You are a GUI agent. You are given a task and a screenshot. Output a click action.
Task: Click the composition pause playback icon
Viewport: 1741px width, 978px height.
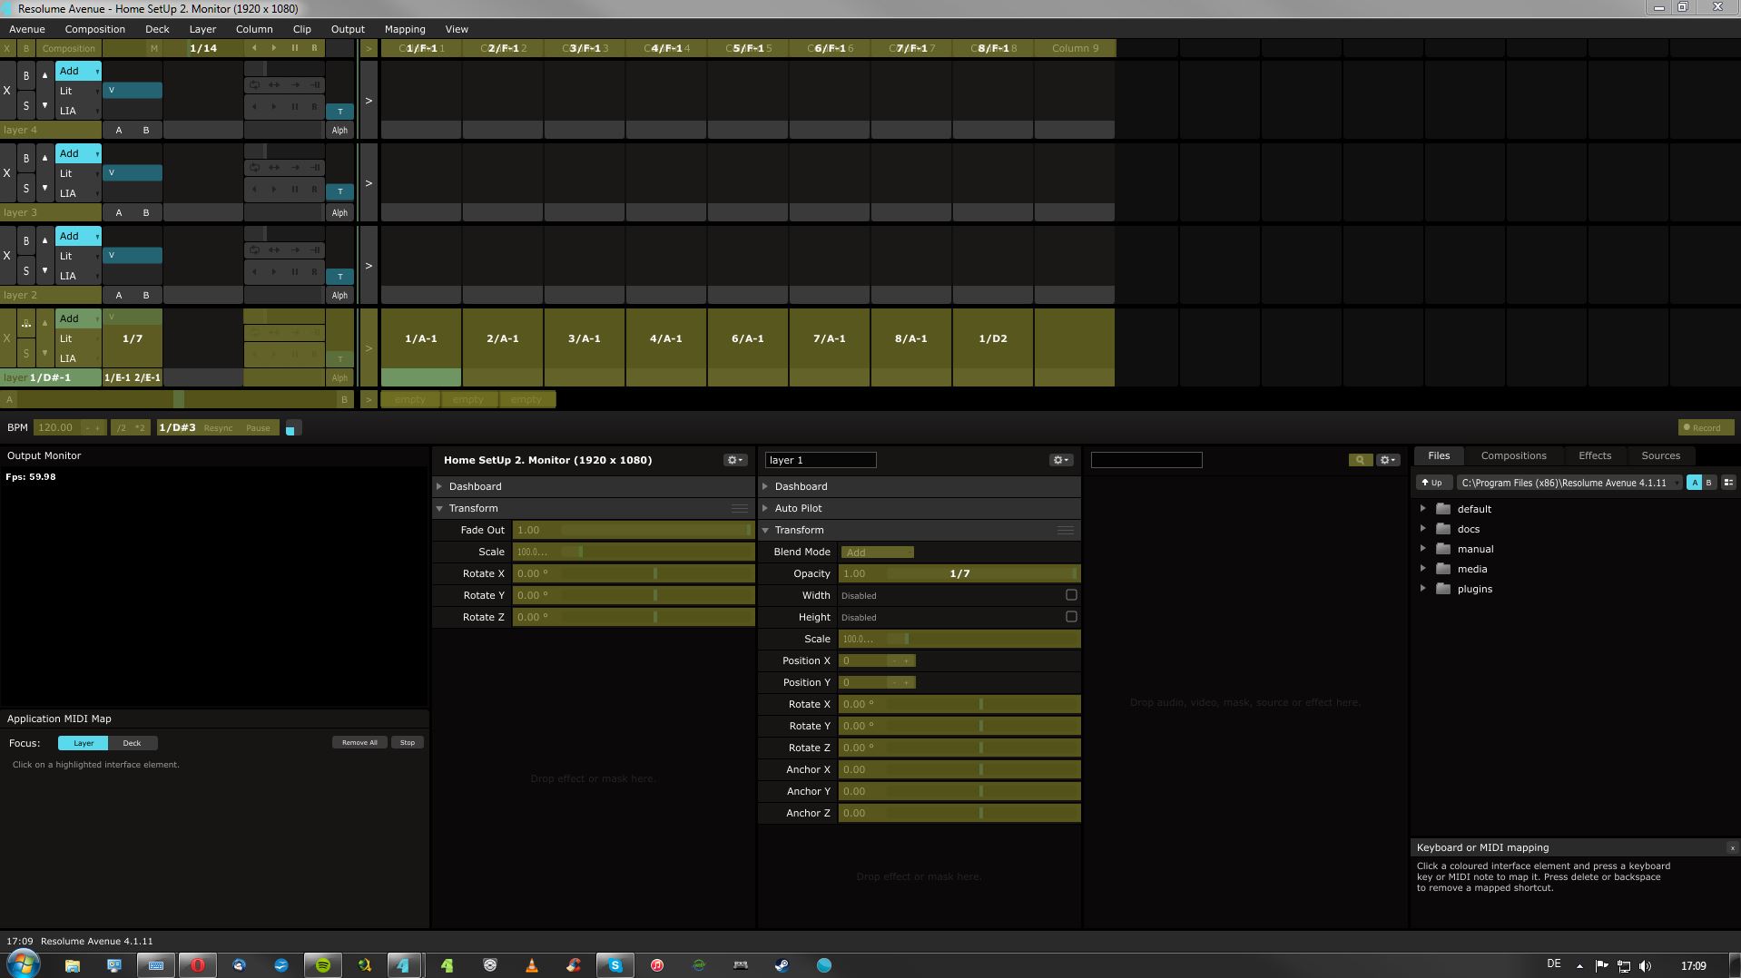tap(294, 48)
